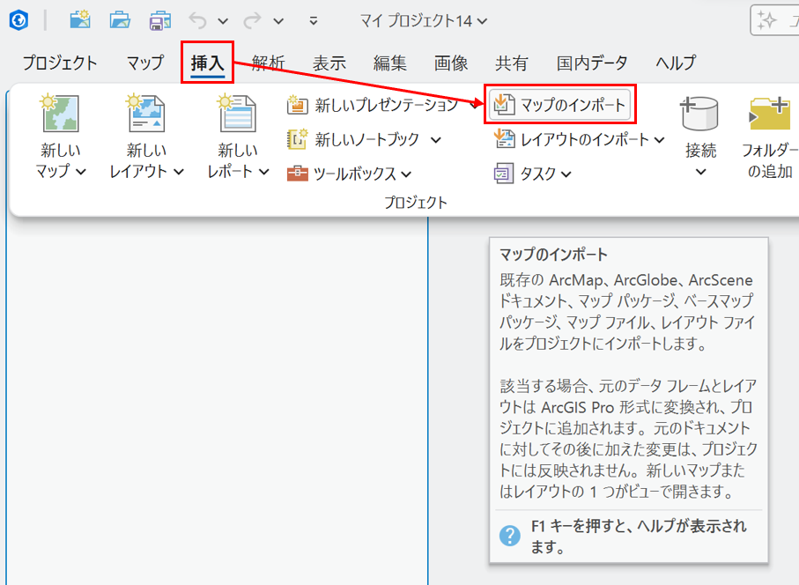Open the customize quick access toolbar menu
799x585 pixels.
pos(314,21)
